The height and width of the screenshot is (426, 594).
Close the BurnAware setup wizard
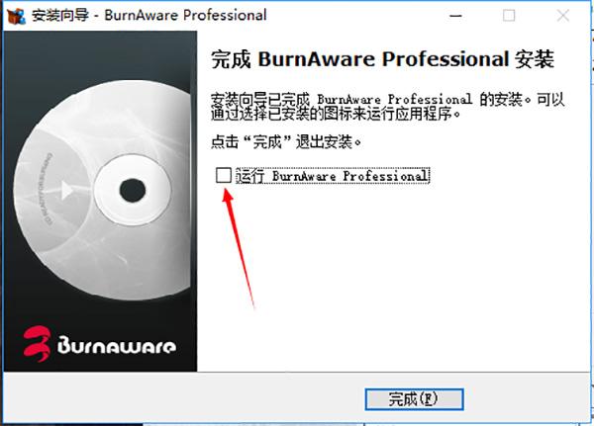click(x=562, y=16)
